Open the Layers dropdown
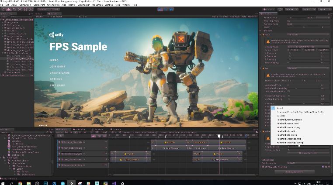The width and height of the screenshot is (333, 185). coord(309,9)
